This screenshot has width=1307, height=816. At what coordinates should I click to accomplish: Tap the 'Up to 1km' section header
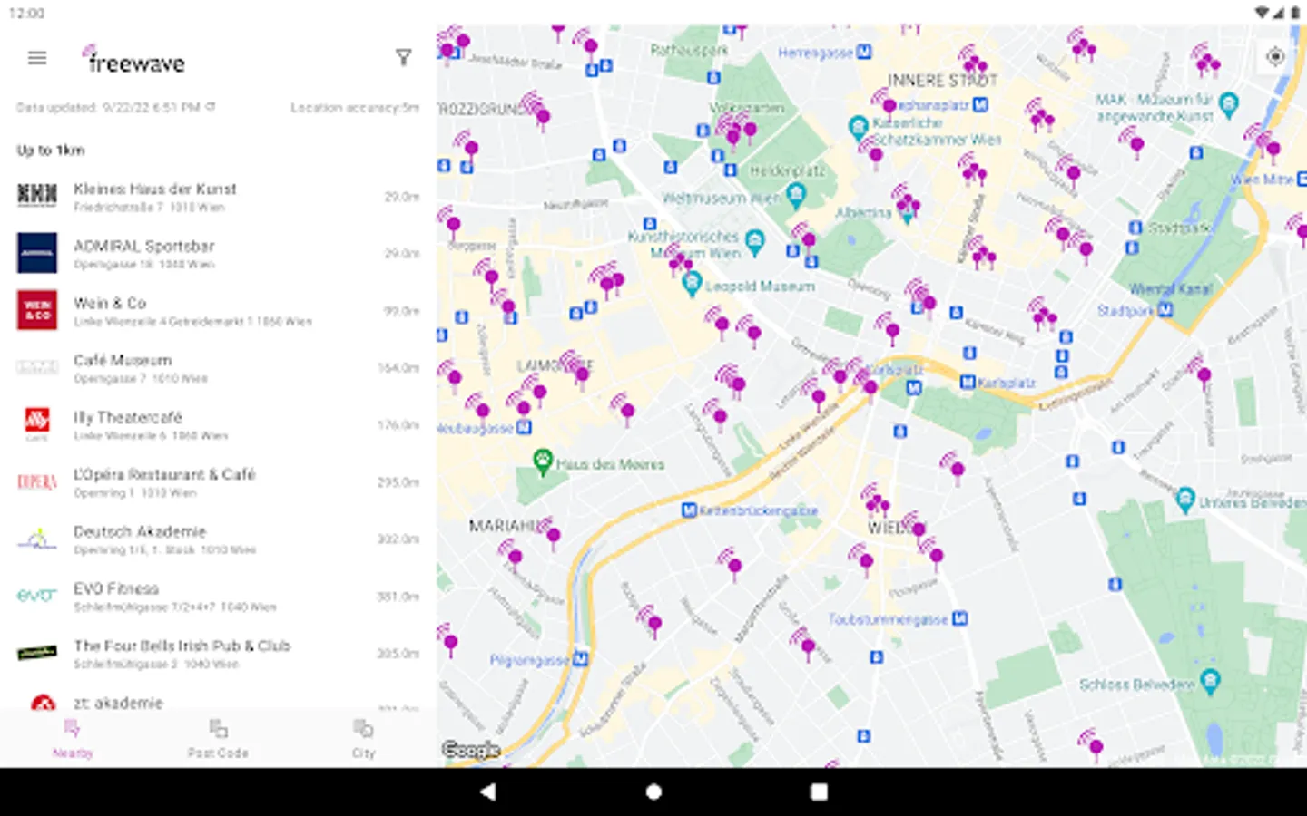pyautogui.click(x=51, y=150)
